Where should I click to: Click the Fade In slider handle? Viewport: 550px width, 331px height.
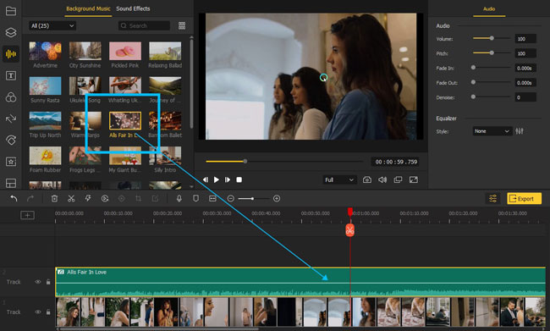pos(473,68)
